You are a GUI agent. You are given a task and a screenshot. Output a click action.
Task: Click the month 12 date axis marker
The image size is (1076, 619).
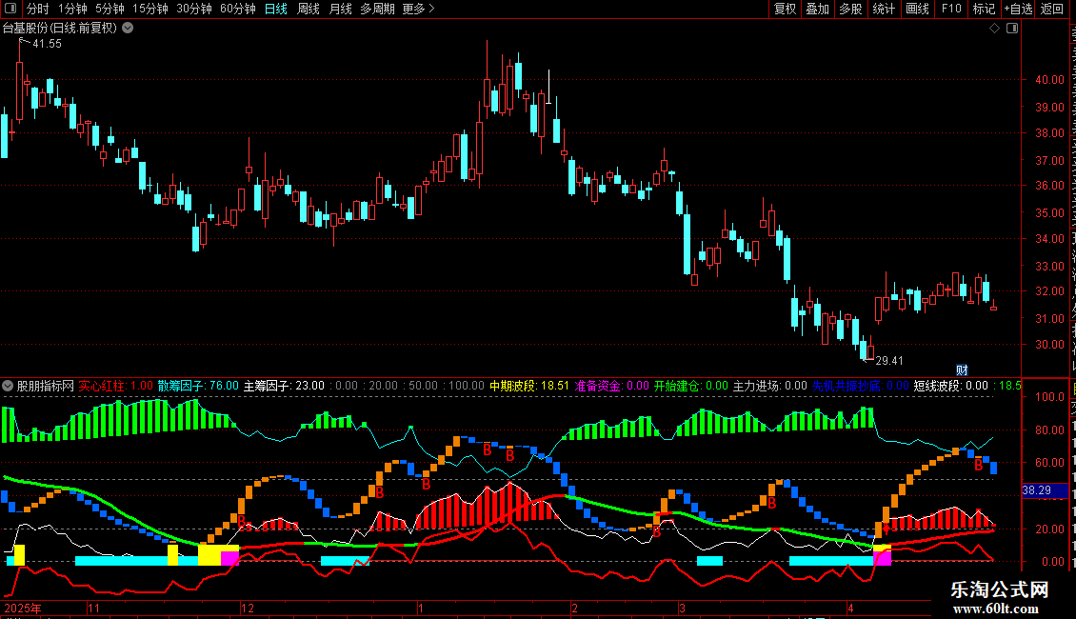247,608
